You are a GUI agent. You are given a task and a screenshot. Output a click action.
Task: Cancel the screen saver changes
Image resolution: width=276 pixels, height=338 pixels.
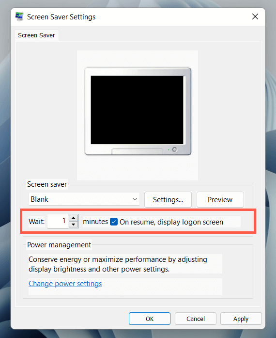196,319
